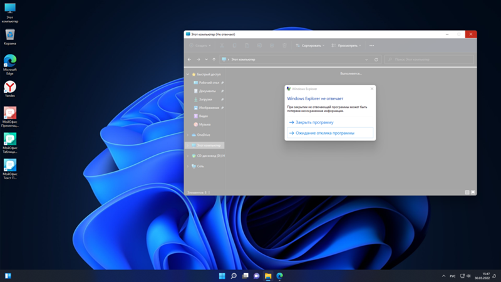The height and width of the screenshot is (282, 501).
Task: Collapse the 'Быстрый доступ' tree node
Action: point(188,74)
